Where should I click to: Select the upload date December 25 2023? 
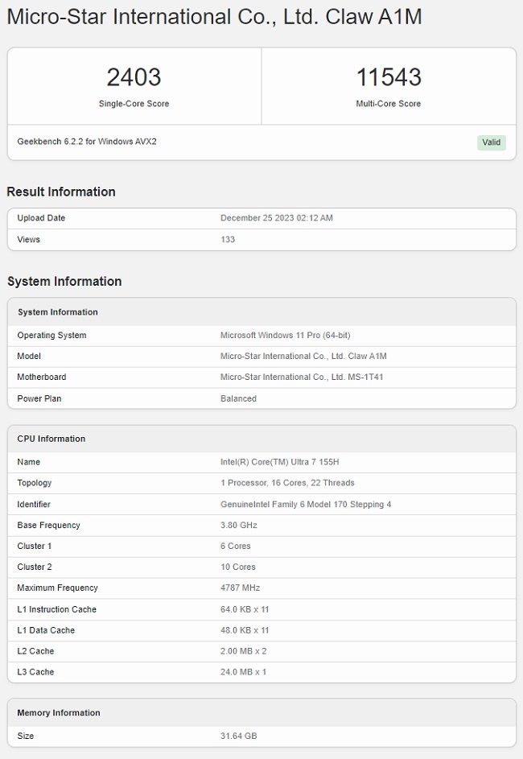point(277,218)
